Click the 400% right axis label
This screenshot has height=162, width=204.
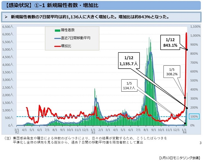coord(194,90)
